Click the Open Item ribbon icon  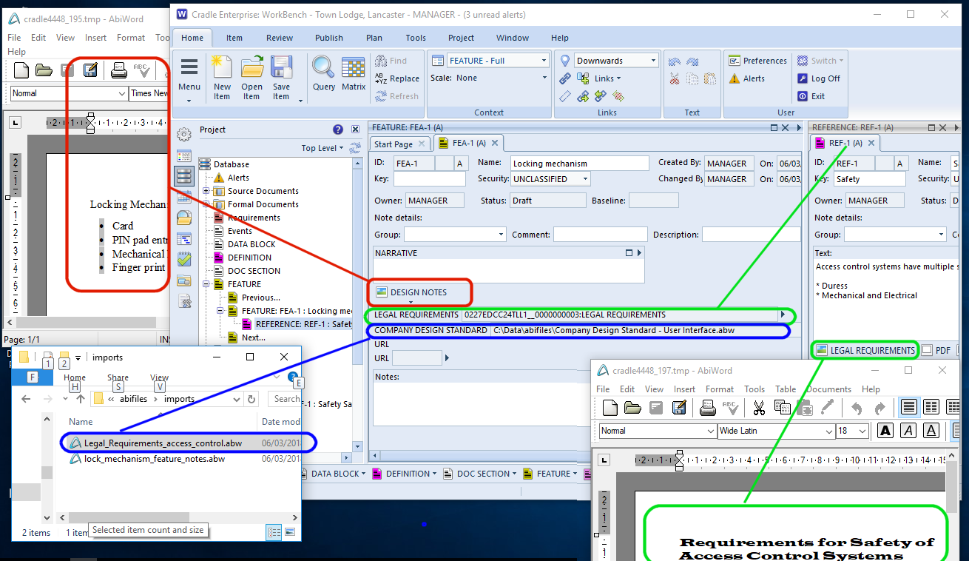[251, 78]
